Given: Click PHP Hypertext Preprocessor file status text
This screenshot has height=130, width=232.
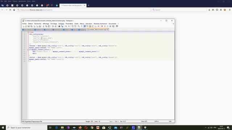Looking at the screenshot, I should tap(32, 121).
